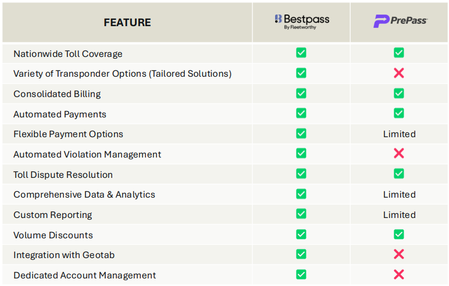The height and width of the screenshot is (286, 449).
Task: Select the 'Nationwide Toll Coverage' row label
Action: coord(68,54)
